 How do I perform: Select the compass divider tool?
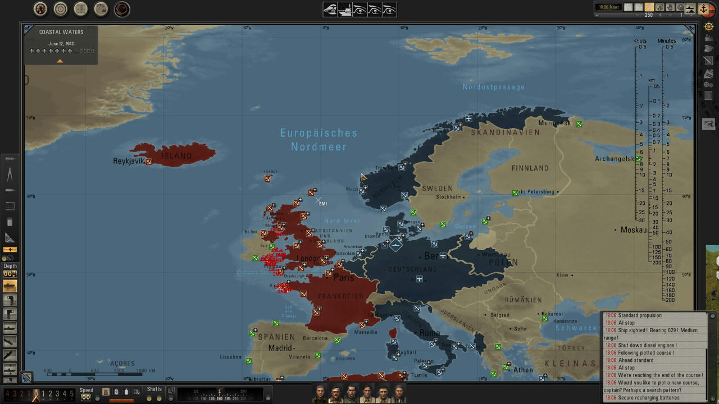[10, 175]
